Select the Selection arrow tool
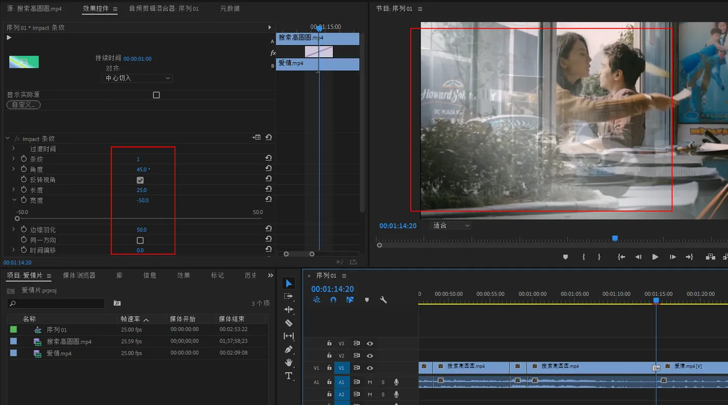Image resolution: width=728 pixels, height=405 pixels. point(289,283)
